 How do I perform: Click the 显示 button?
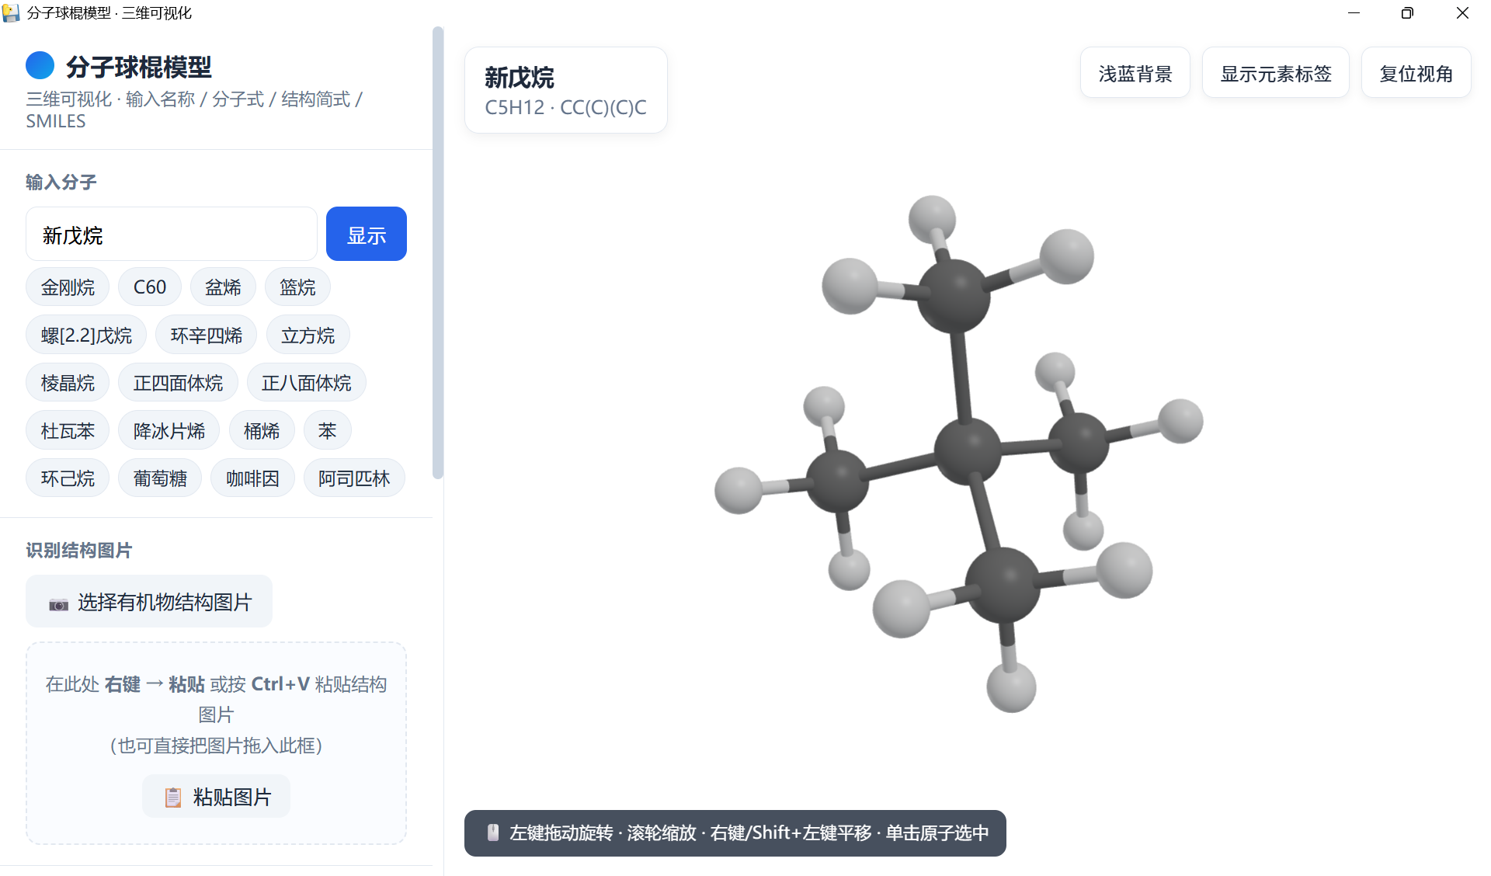[367, 235]
